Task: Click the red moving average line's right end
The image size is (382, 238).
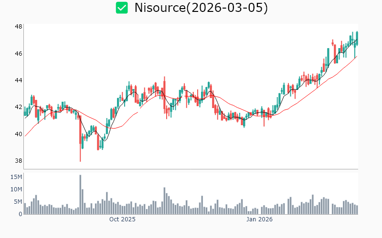Action: [x=357, y=56]
